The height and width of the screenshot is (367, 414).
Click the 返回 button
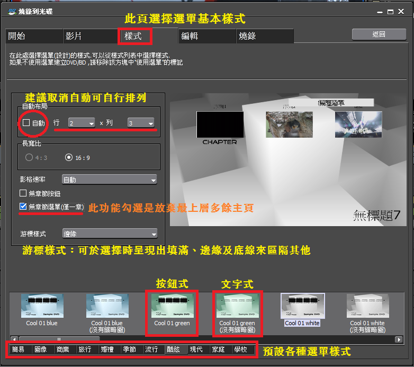(x=379, y=34)
